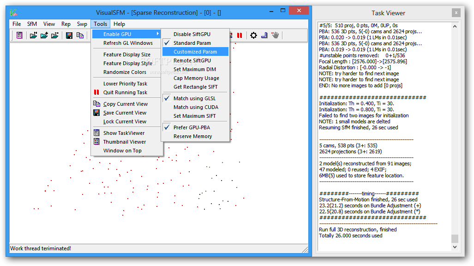This screenshot has height=266, width=474.
Task: Choose Feature Display Style
Action: tap(127, 63)
